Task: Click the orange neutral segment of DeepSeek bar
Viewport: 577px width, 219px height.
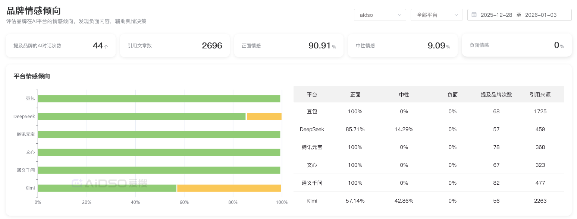Action: tap(264, 117)
